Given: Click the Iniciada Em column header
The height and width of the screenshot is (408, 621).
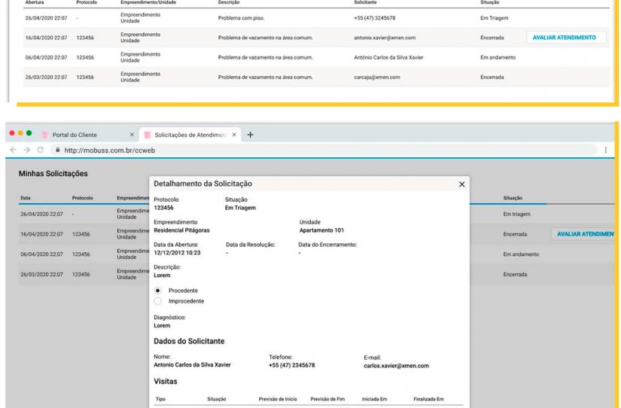Looking at the screenshot, I should [374, 399].
